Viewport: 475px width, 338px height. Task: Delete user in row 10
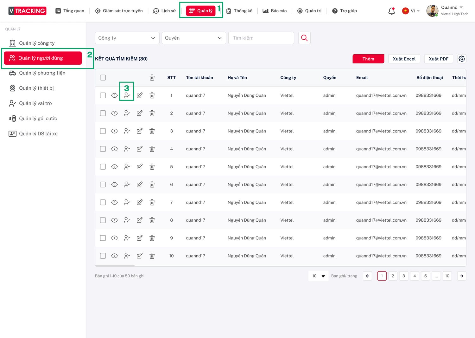click(152, 256)
